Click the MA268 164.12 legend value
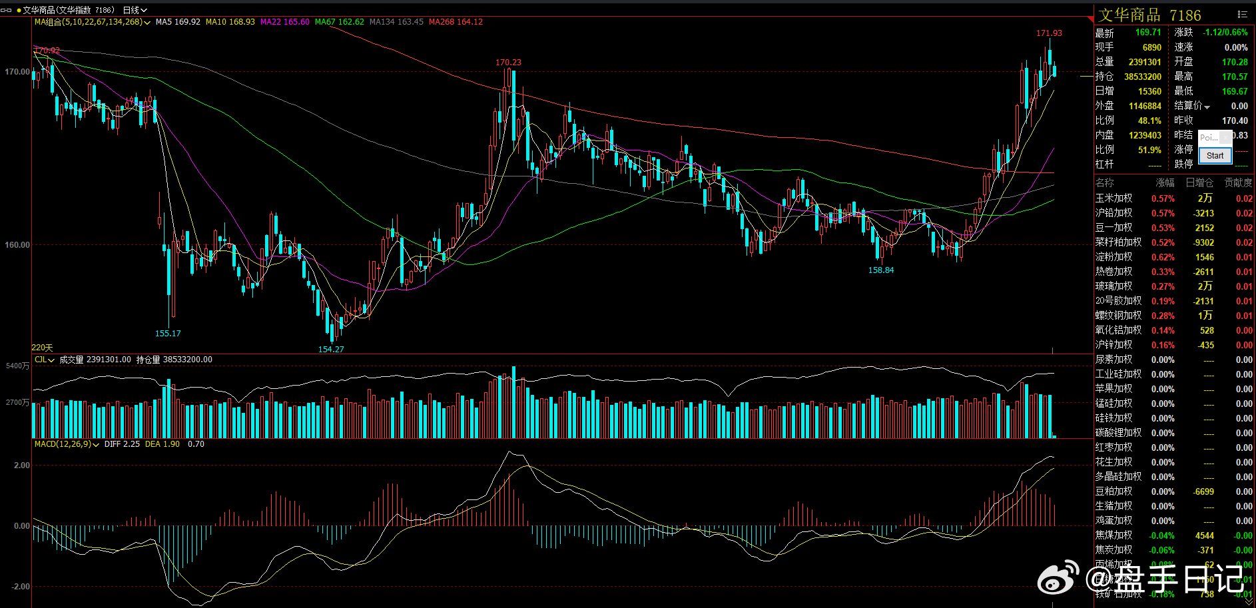Screen dimensions: 1256x608 pos(456,22)
